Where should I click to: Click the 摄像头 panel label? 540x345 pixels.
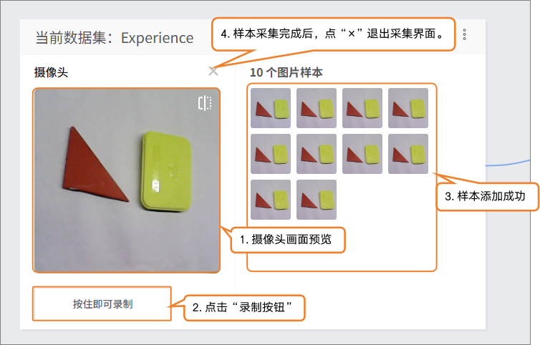pyautogui.click(x=51, y=72)
